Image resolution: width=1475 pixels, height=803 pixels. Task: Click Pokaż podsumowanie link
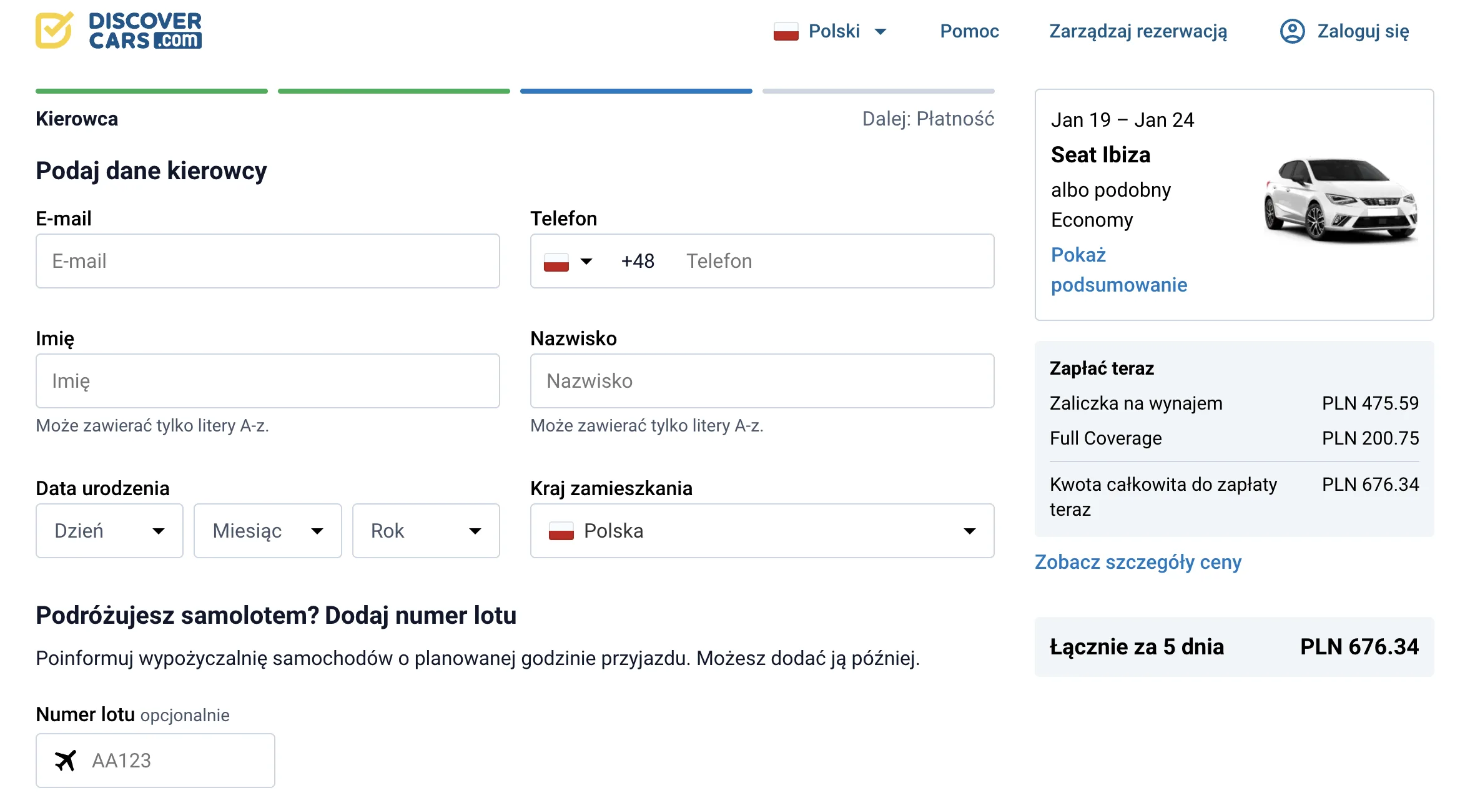point(1118,270)
